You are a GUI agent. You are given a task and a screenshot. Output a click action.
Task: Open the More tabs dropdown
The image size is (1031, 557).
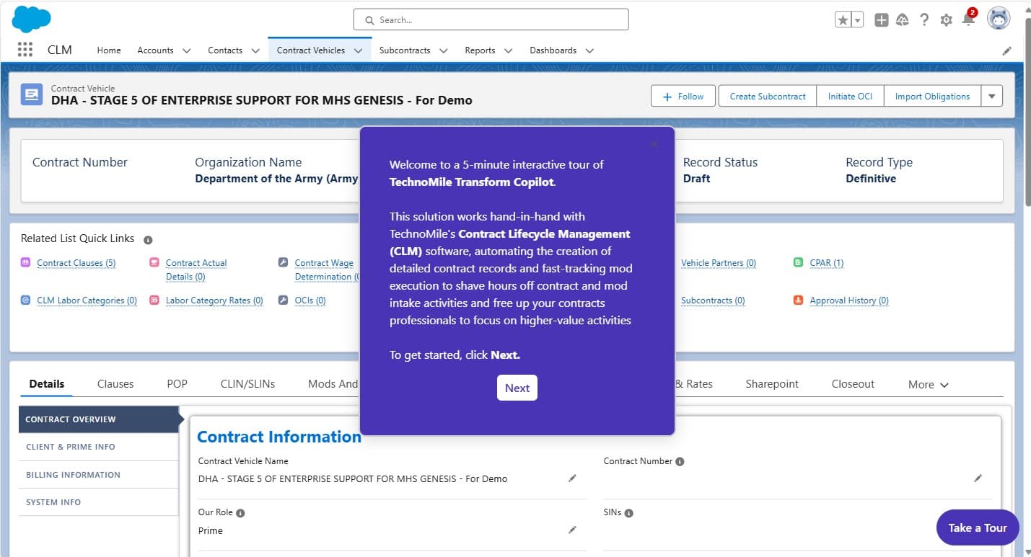pos(928,385)
